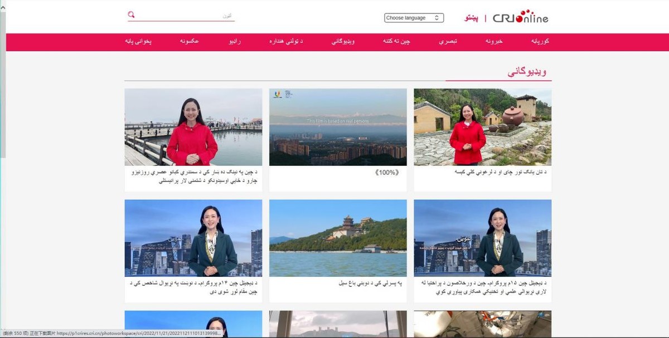Open thumbnail of woman at village teapot
Image resolution: width=669 pixels, height=338 pixels.
483,127
